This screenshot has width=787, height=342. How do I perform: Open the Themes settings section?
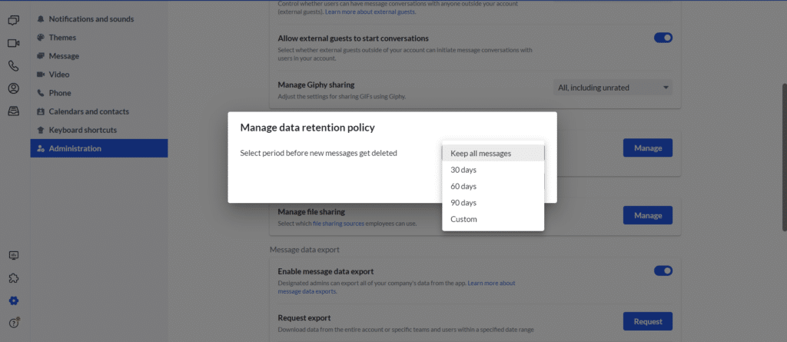tap(62, 37)
